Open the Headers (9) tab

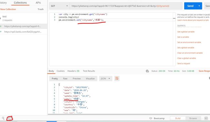point(73,71)
